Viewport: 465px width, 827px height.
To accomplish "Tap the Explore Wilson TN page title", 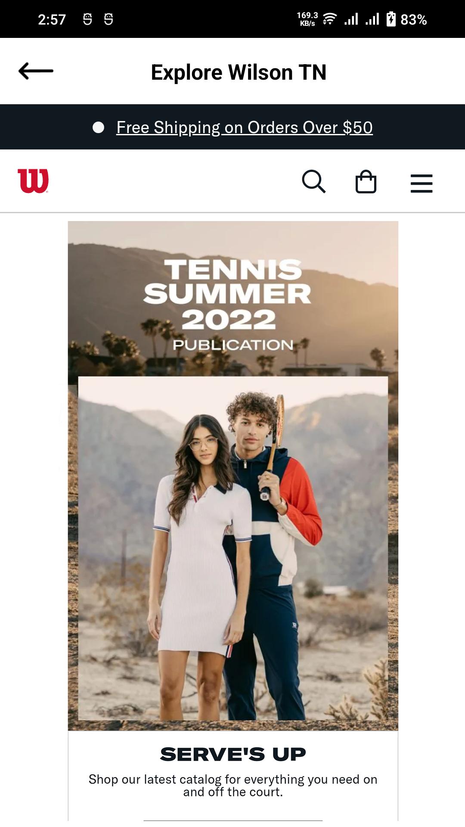I will [239, 72].
